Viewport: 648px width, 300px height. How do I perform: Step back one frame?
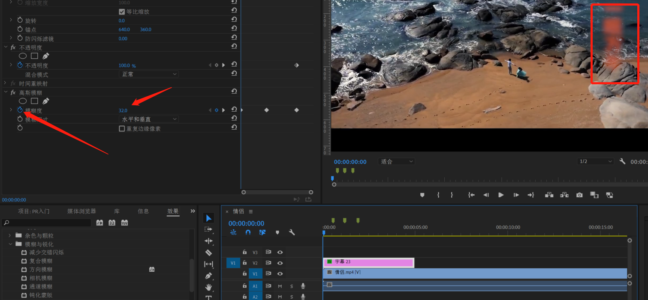[x=486, y=195]
